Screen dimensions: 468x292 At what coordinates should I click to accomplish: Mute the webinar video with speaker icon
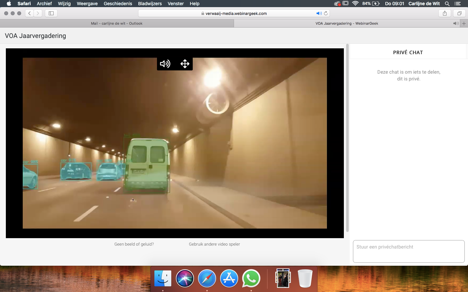tap(165, 64)
